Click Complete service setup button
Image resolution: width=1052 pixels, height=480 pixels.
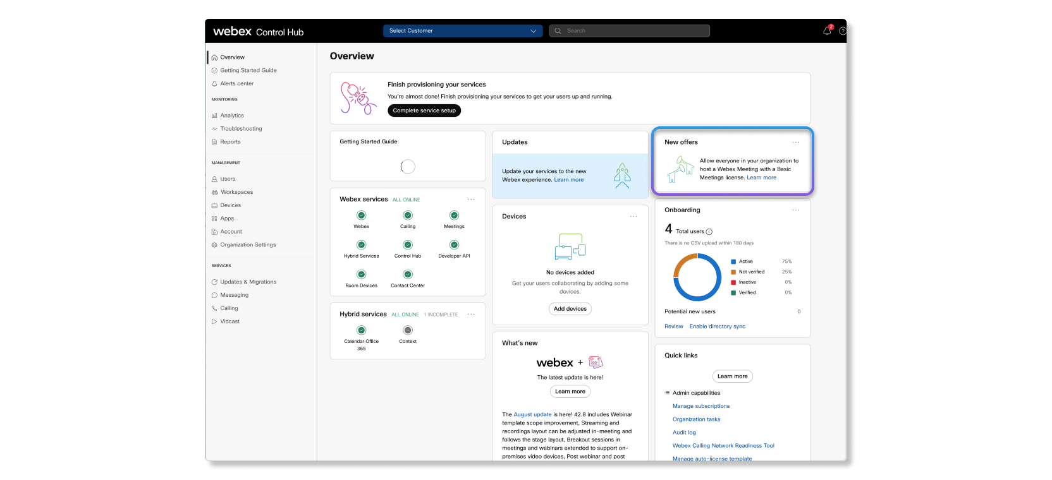click(424, 111)
